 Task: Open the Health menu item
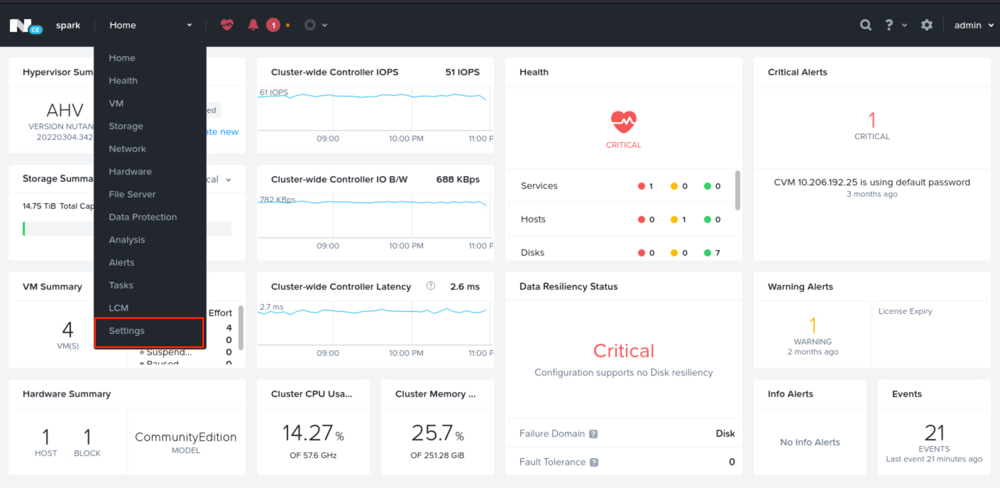(123, 80)
